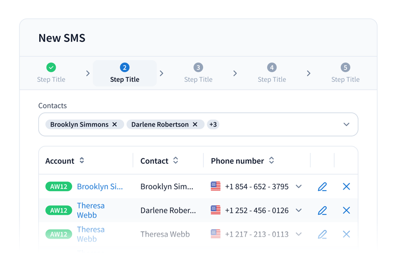Sort table by Phone number column
This screenshot has width=396, height=253.
(272, 161)
